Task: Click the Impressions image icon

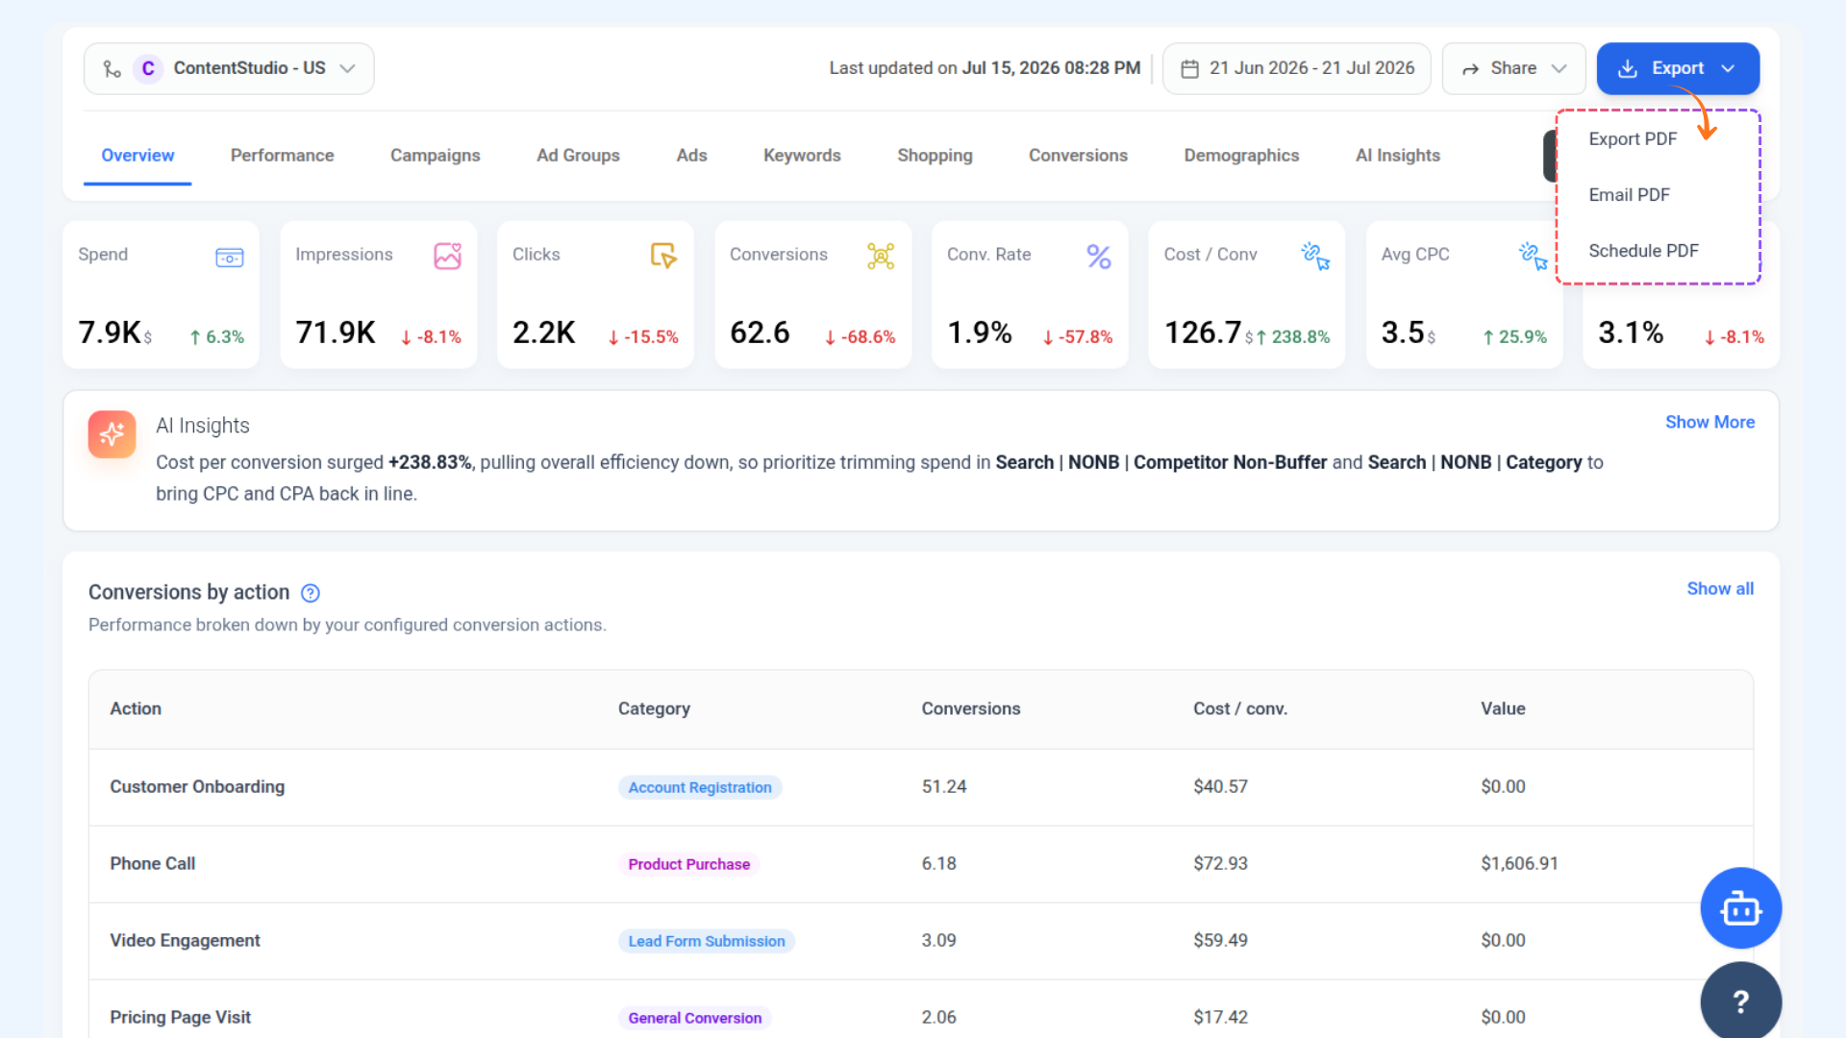Action: coord(447,256)
